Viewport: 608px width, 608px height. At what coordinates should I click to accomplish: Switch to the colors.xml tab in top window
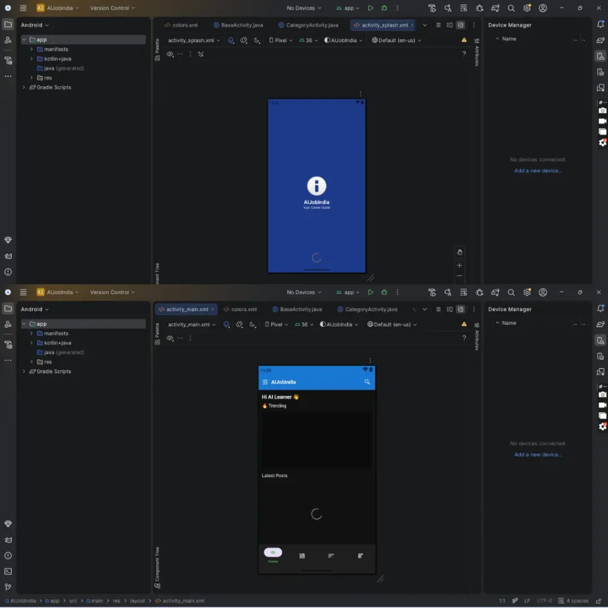click(181, 25)
